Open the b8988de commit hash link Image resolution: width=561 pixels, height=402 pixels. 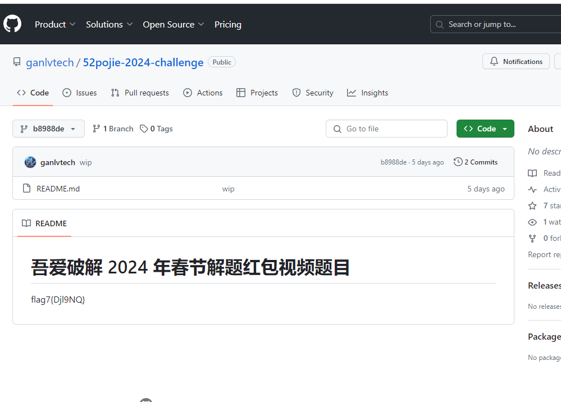(x=394, y=162)
